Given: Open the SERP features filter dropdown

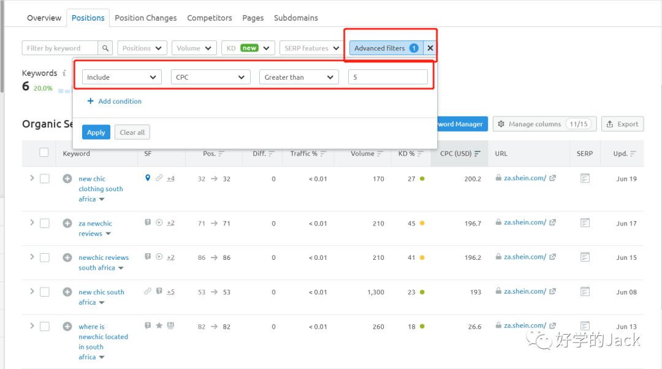Looking at the screenshot, I should tap(311, 48).
